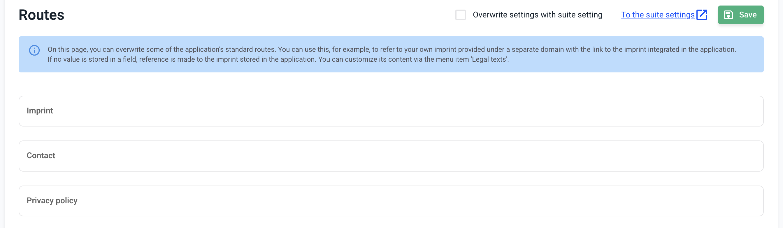Click the right end of Imprint field
783x228 pixels.
(745, 111)
